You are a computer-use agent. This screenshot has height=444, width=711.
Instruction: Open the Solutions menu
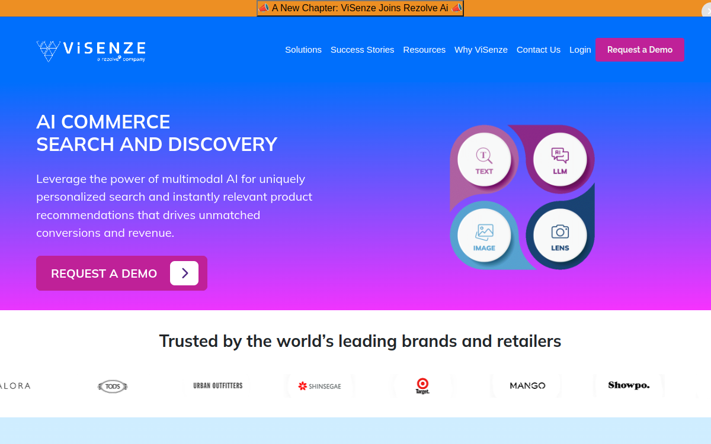[303, 50]
